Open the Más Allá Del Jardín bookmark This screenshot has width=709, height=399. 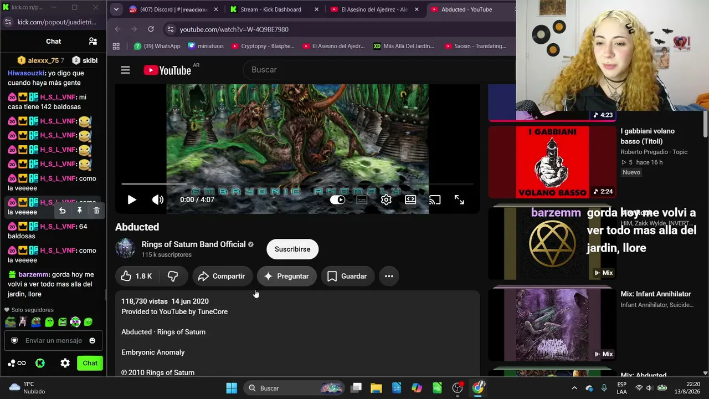coord(404,46)
